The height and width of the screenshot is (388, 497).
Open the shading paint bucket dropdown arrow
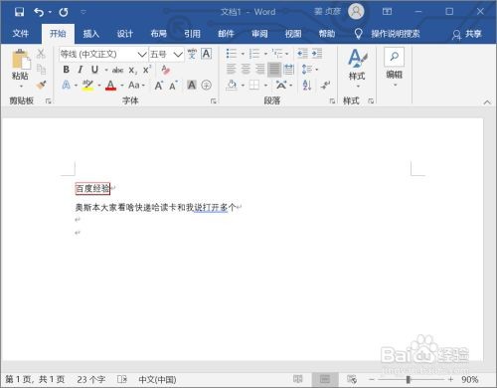click(x=243, y=86)
